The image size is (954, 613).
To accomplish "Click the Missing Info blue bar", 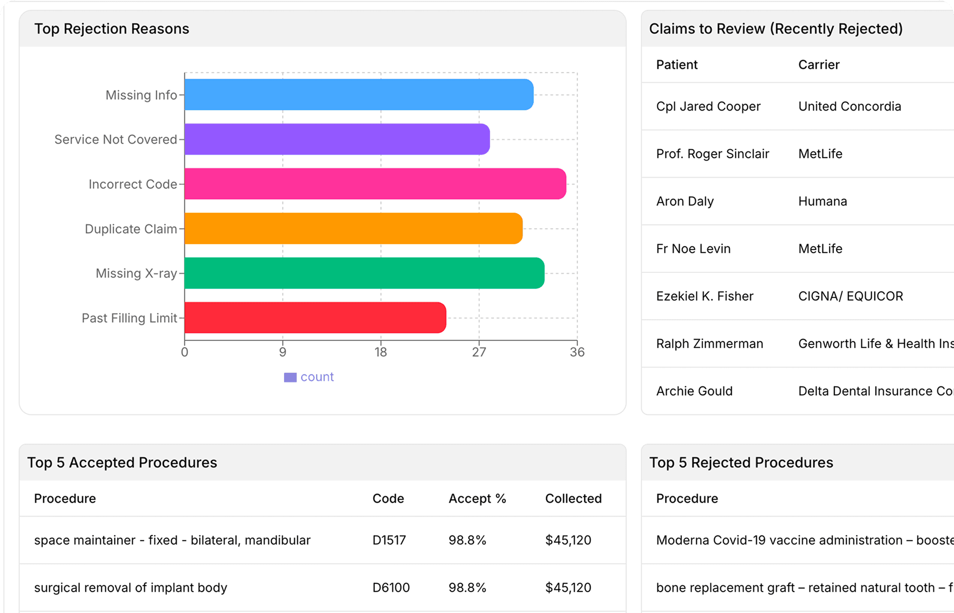I will 359,95.
